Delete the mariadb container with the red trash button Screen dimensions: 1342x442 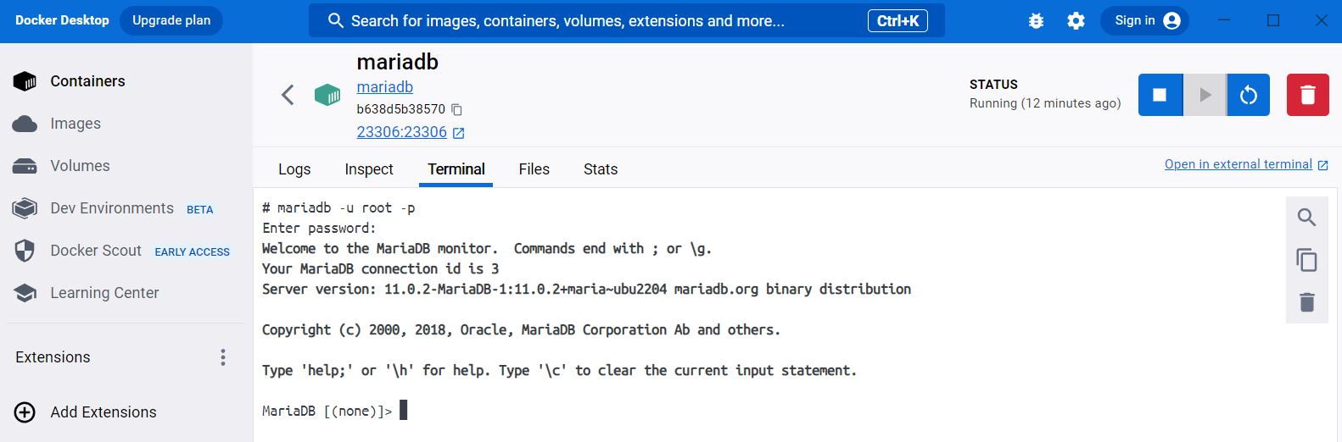(x=1308, y=95)
